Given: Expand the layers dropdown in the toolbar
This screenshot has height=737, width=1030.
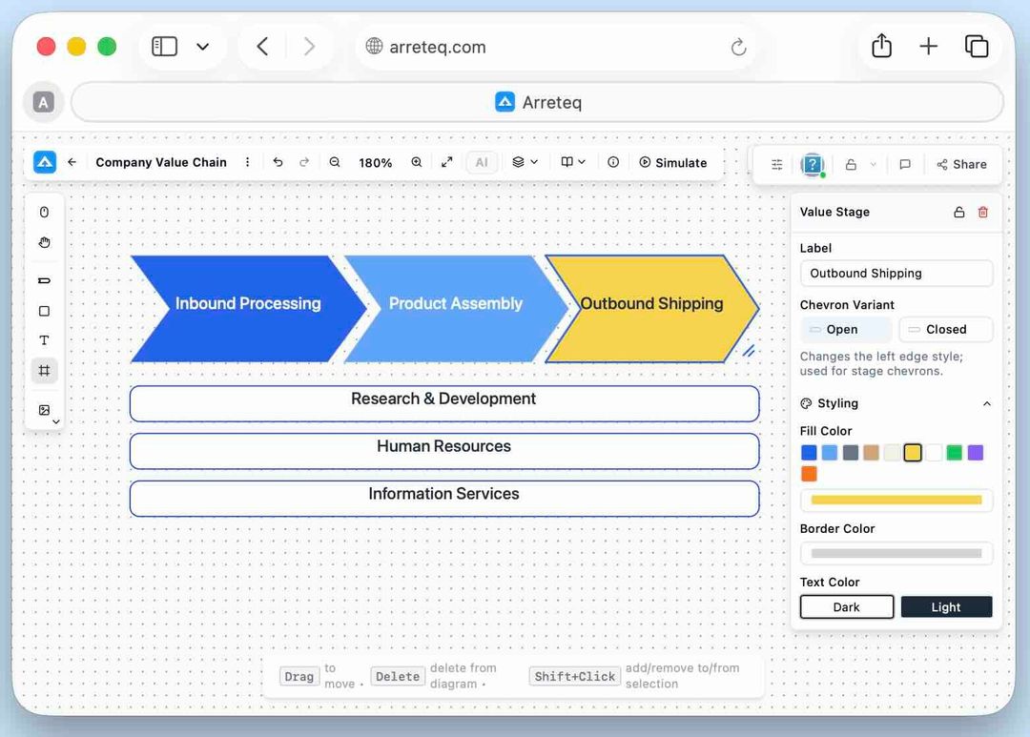Looking at the screenshot, I should pos(525,162).
